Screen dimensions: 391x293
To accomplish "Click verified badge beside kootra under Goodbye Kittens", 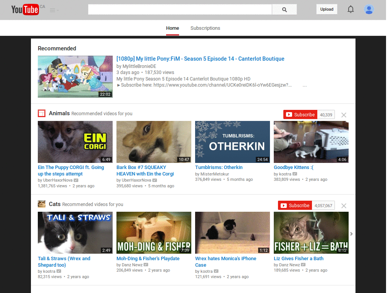I will pos(295,174).
